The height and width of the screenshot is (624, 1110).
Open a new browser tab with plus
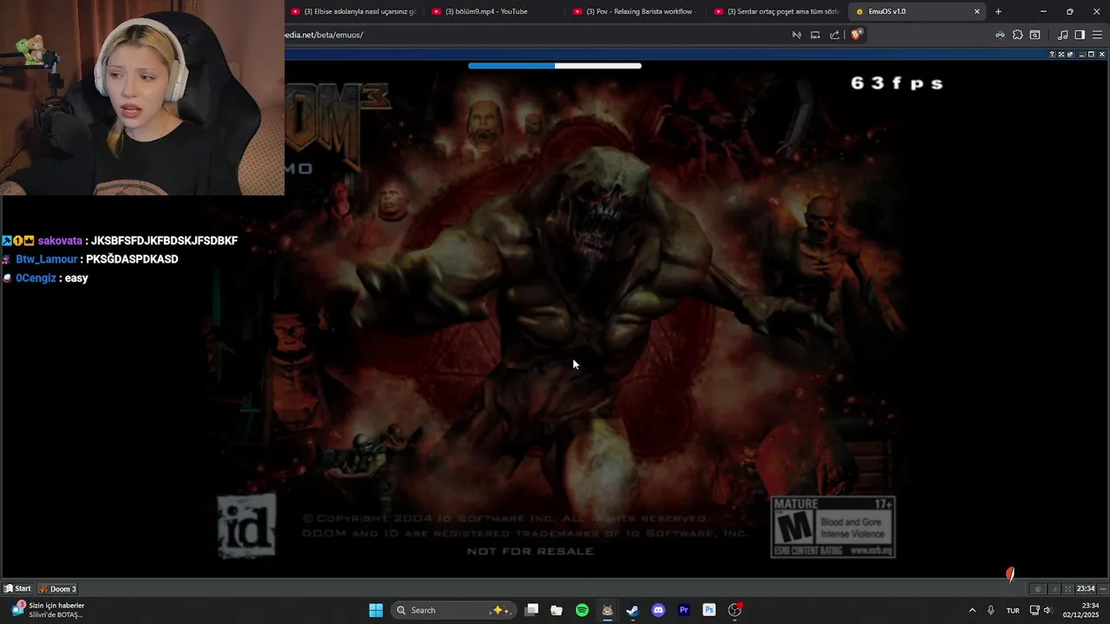point(998,11)
